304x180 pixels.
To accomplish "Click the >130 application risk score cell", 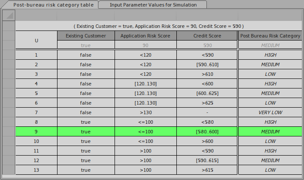I will pos(145,112).
